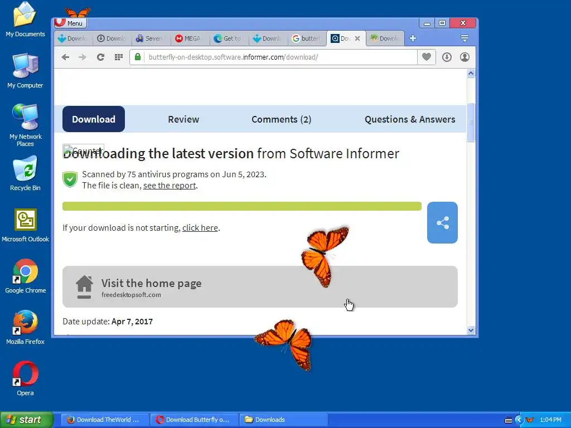Image resolution: width=571 pixels, height=428 pixels.
Task: Select the Mozilla Firefox desktop shortcut
Action: (x=25, y=328)
